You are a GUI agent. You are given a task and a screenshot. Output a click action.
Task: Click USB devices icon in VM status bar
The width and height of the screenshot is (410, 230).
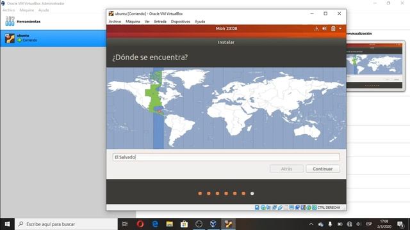coord(280,207)
